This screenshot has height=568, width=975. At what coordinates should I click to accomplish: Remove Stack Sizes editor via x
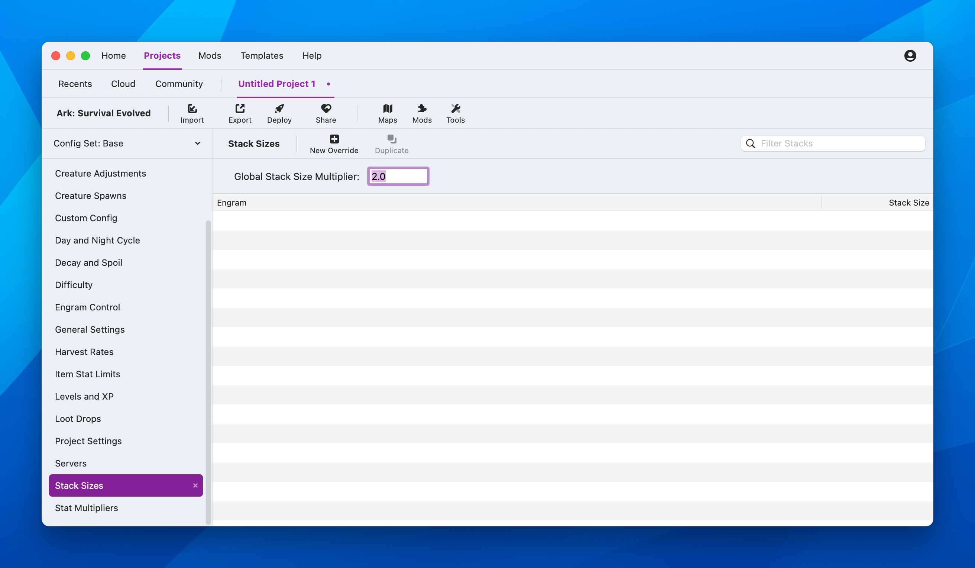(x=195, y=485)
